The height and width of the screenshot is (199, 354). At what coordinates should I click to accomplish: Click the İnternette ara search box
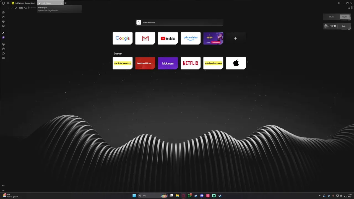[x=179, y=22]
